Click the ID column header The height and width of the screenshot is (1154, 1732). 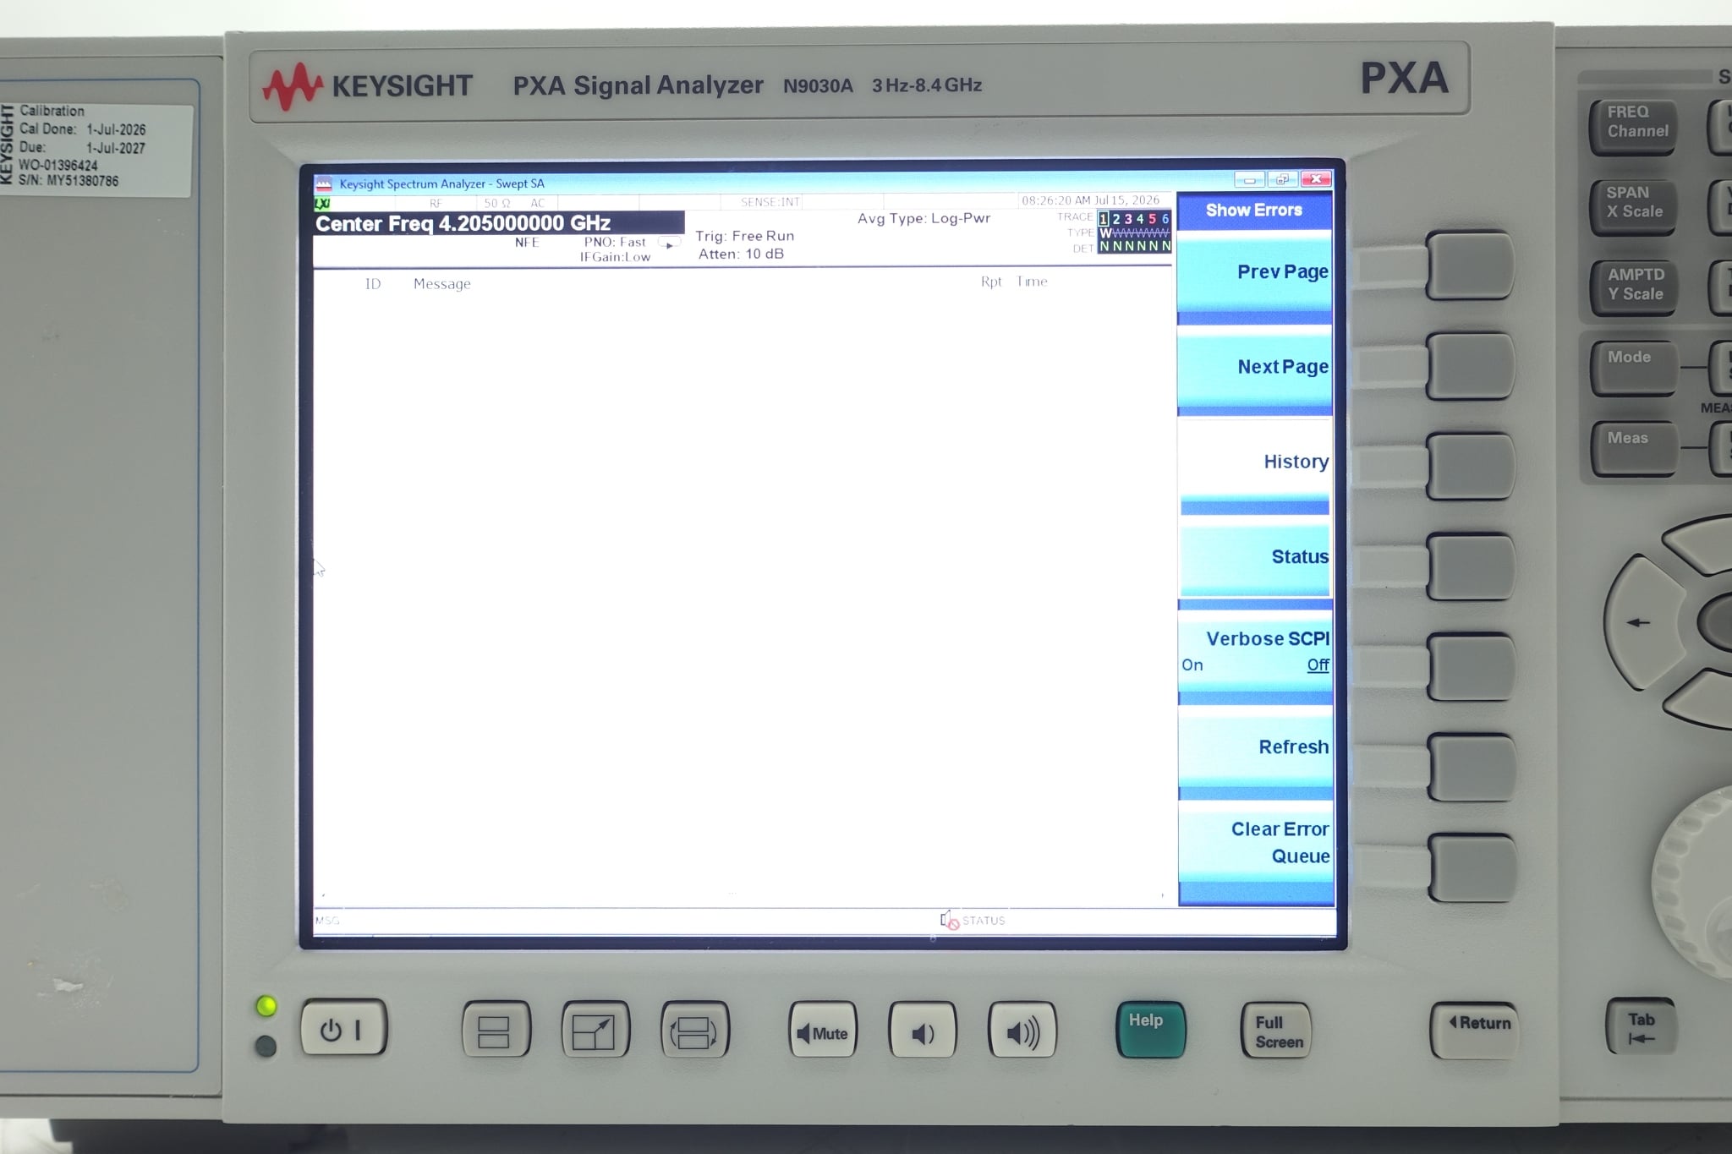click(373, 284)
